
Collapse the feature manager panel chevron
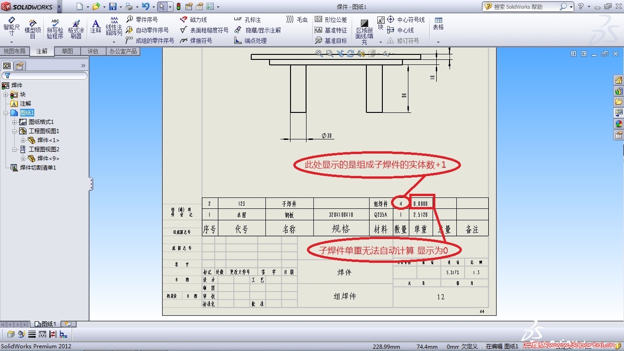click(x=83, y=66)
